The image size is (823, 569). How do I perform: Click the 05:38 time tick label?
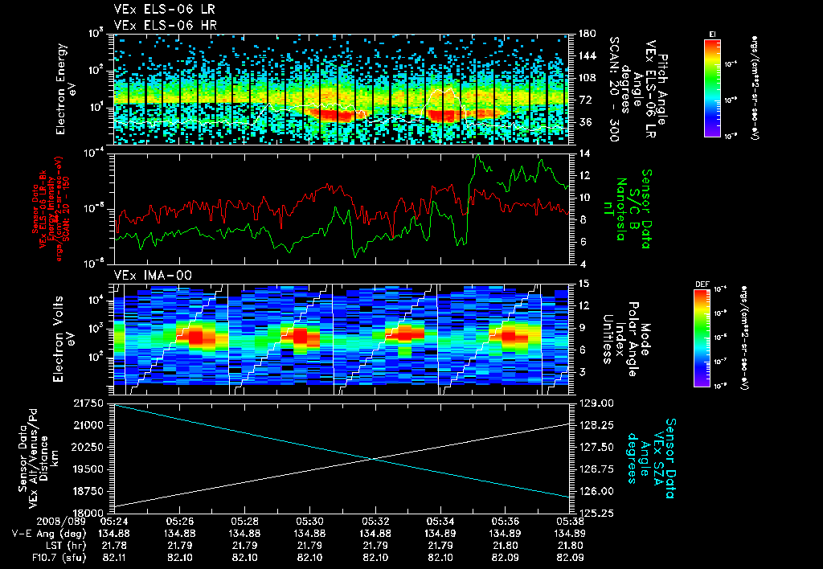(x=570, y=522)
